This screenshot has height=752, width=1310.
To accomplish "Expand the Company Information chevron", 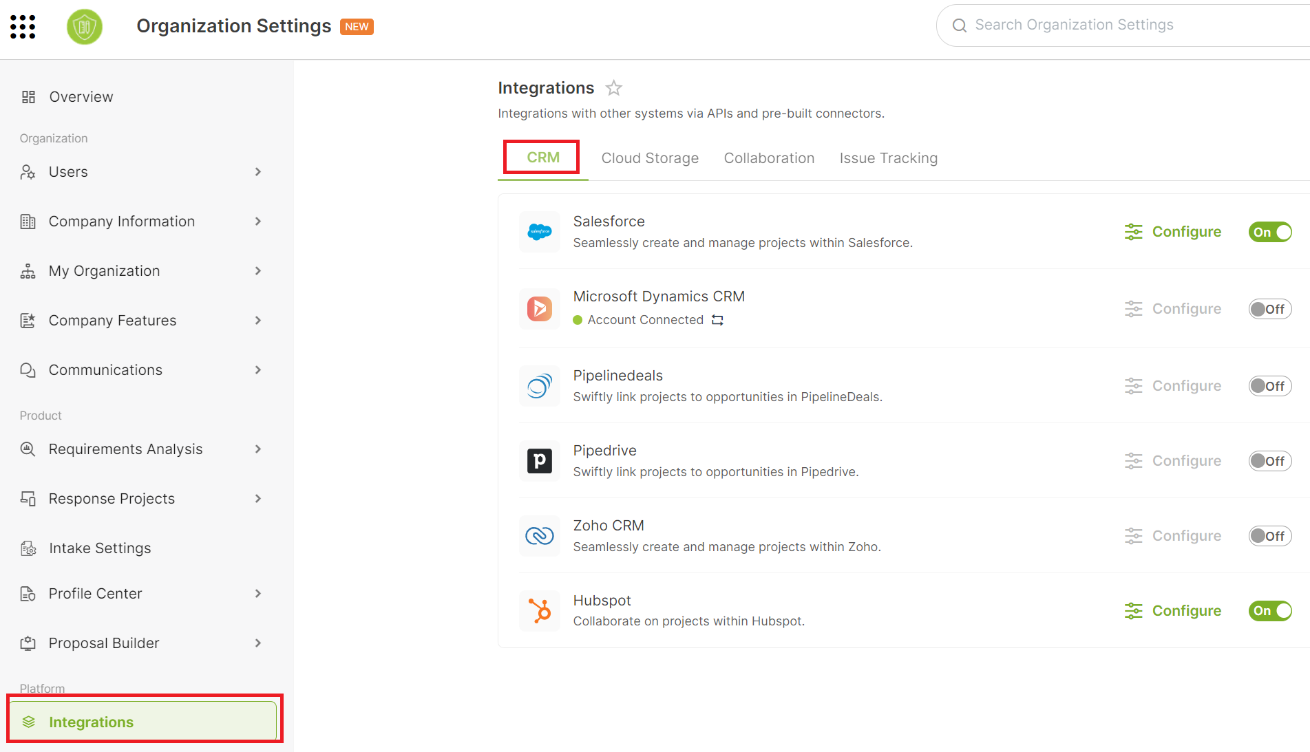I will [x=258, y=222].
